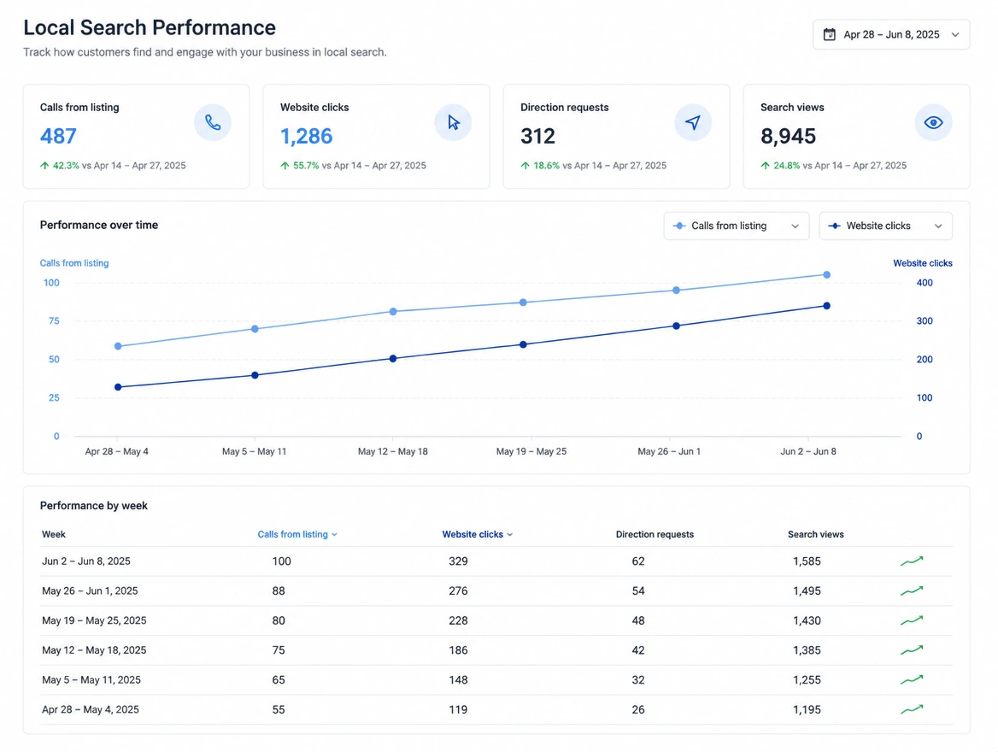Click trend sparkline for Jun 2 – Jun 8 row
Image resolution: width=998 pixels, height=752 pixels.
click(912, 561)
